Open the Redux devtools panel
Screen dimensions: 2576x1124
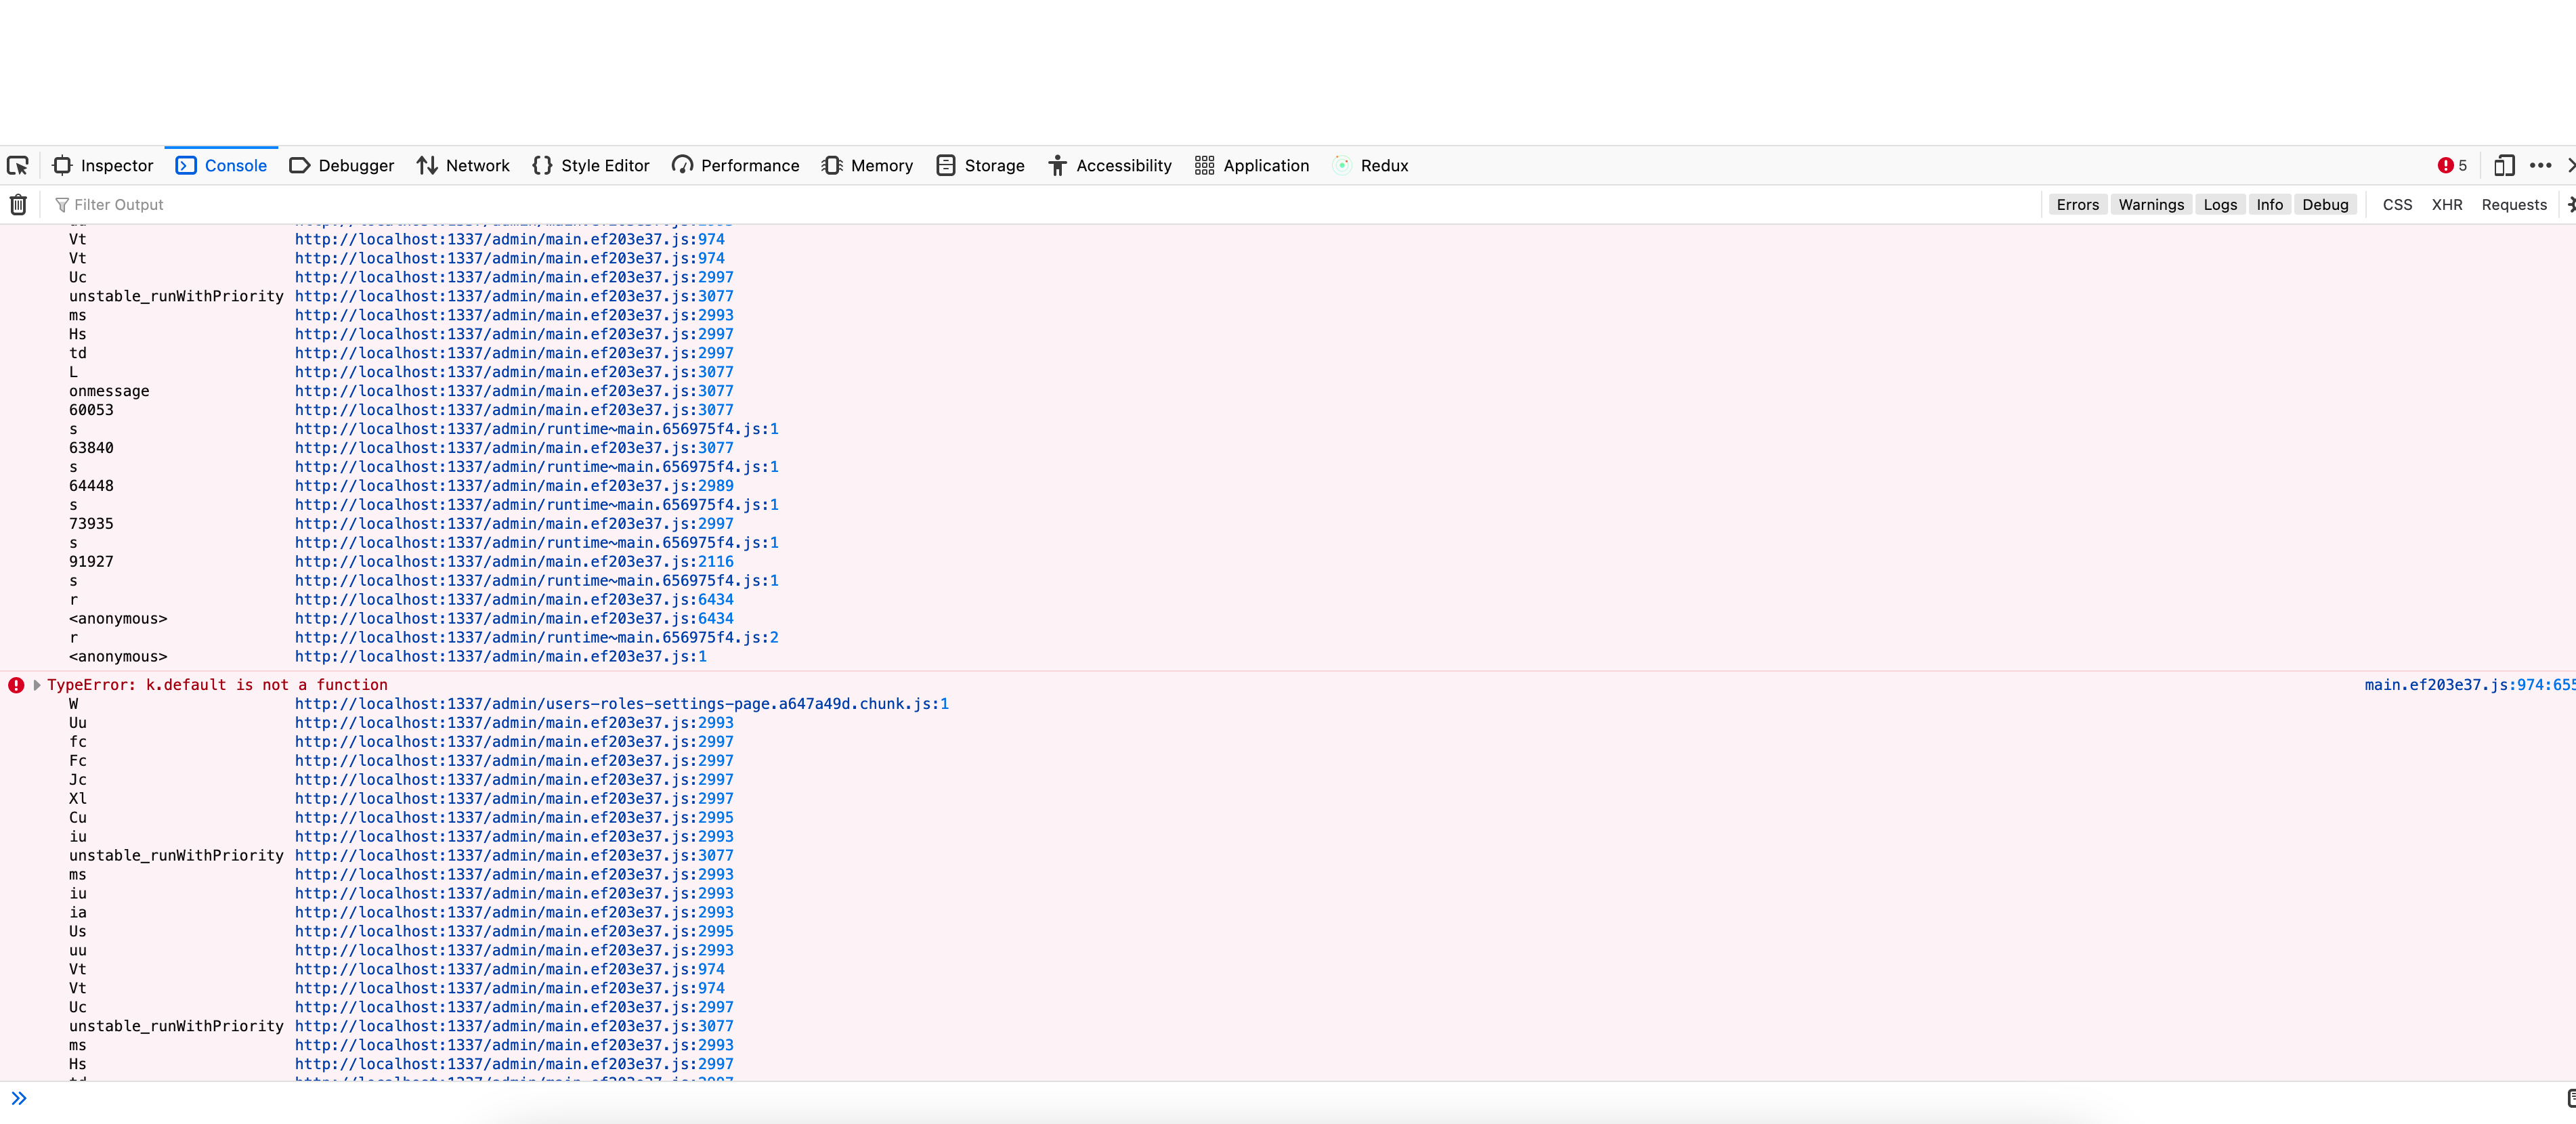[1370, 165]
